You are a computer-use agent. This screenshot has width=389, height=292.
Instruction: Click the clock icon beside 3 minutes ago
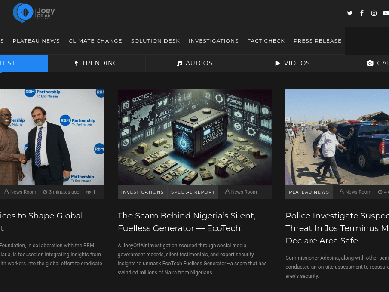click(x=45, y=192)
